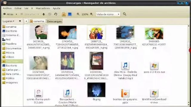The width and height of the screenshot is (191, 107).
Task: Open the Marcadores menu
Action: tap(43, 8)
